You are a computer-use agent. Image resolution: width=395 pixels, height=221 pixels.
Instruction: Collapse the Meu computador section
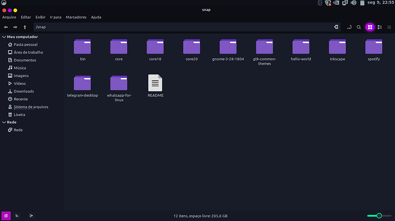(4, 37)
